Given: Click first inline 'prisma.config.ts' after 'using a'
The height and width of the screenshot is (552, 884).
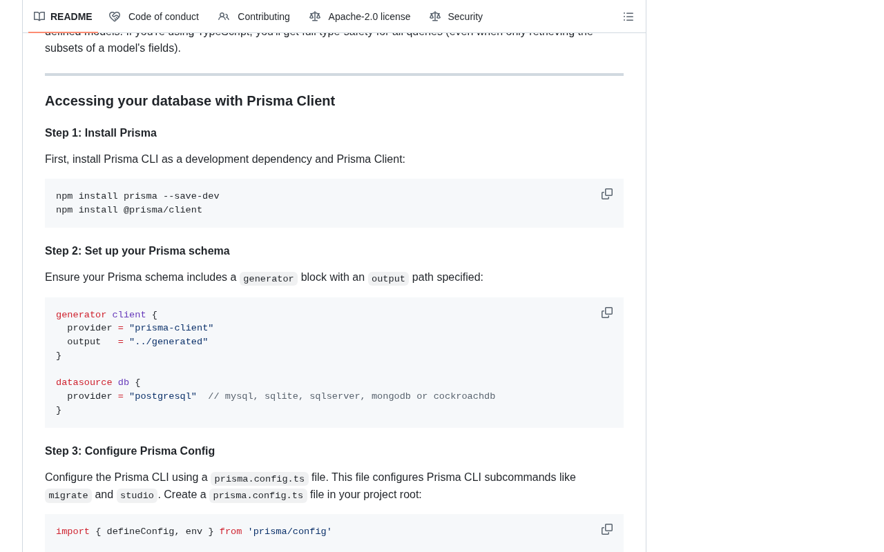Looking at the screenshot, I should (x=260, y=479).
